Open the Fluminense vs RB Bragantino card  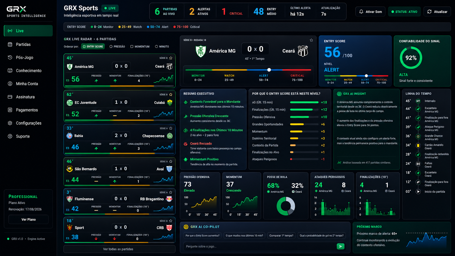(119, 201)
